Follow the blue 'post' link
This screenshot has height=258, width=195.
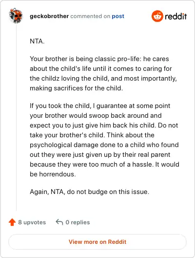pyautogui.click(x=118, y=16)
